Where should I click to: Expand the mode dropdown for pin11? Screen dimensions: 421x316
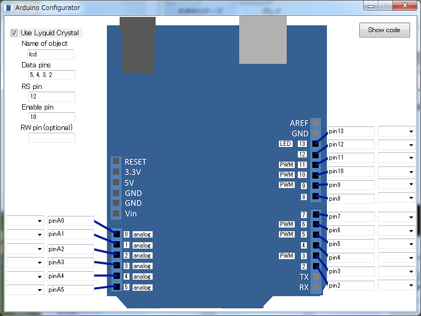397,157
